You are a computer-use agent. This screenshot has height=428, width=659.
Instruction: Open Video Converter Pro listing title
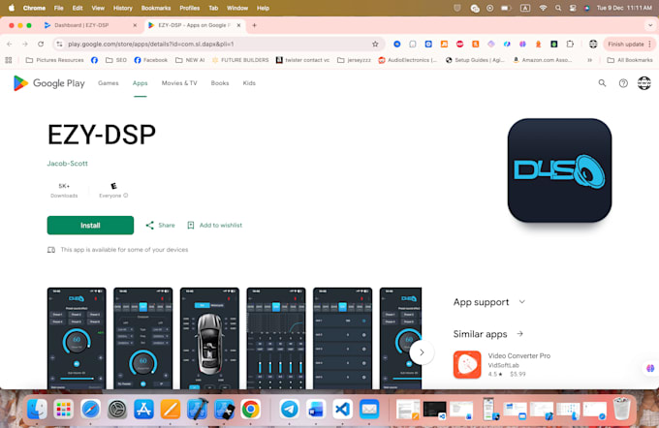tap(519, 355)
